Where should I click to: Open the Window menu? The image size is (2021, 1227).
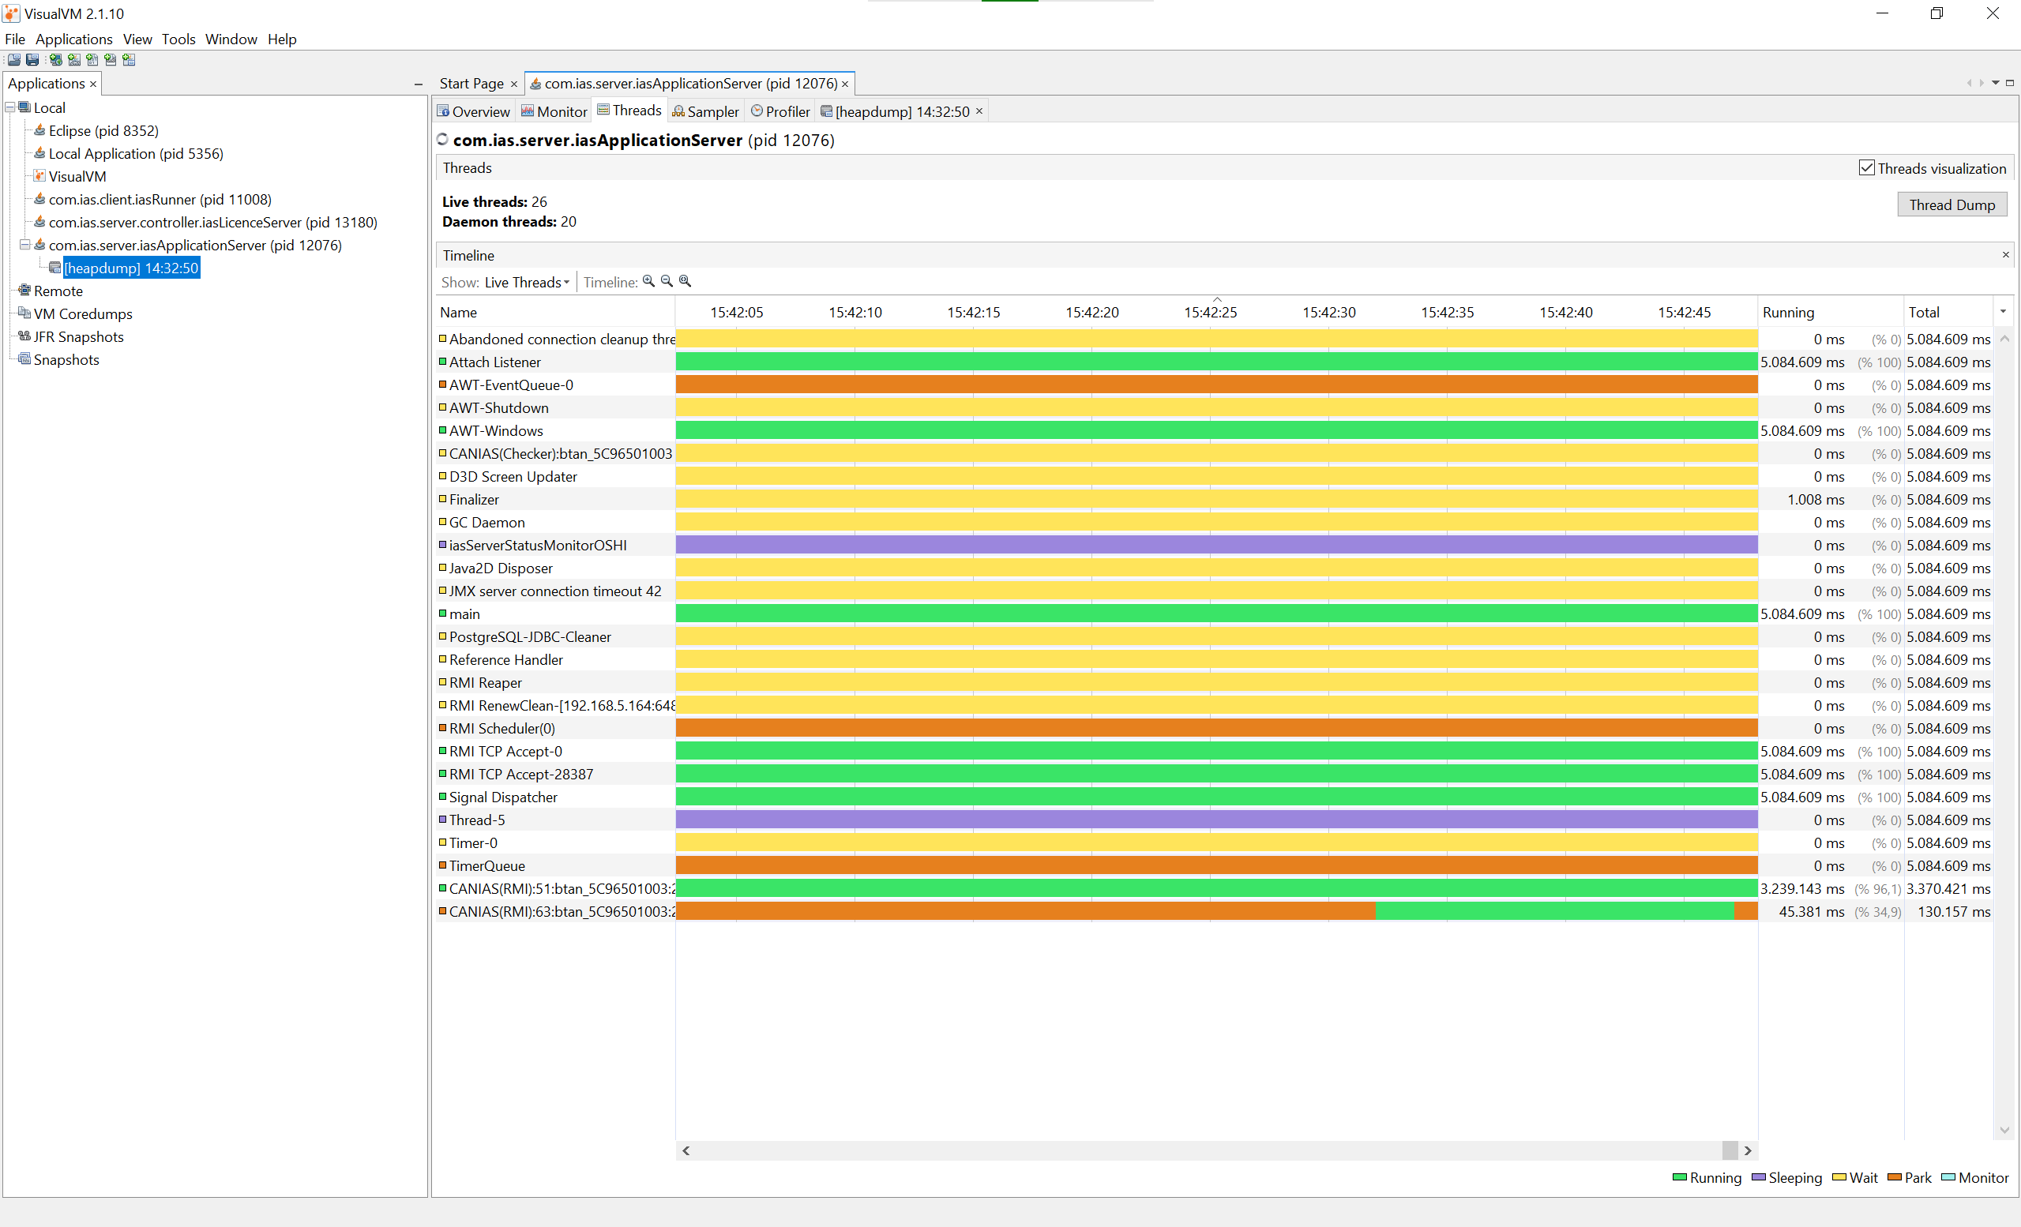tap(231, 39)
